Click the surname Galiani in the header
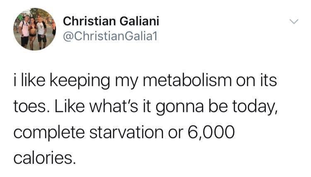The height and width of the screenshot is (177, 311). (x=139, y=21)
